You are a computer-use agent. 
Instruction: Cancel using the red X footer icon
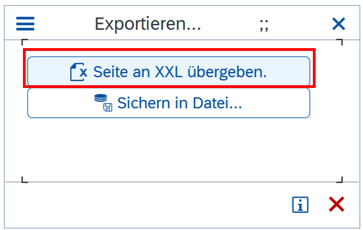(x=337, y=205)
